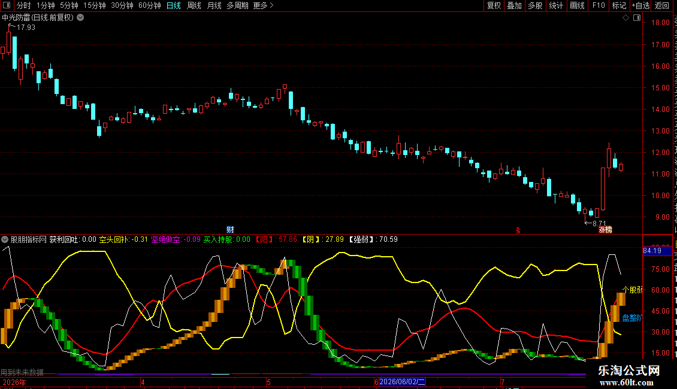
Task: Select the 5分钟 period tab
Action: pos(69,5)
